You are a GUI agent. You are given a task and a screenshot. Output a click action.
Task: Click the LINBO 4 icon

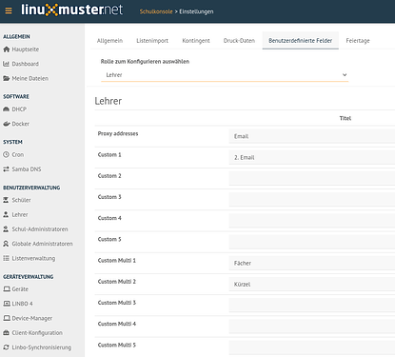pos(7,304)
